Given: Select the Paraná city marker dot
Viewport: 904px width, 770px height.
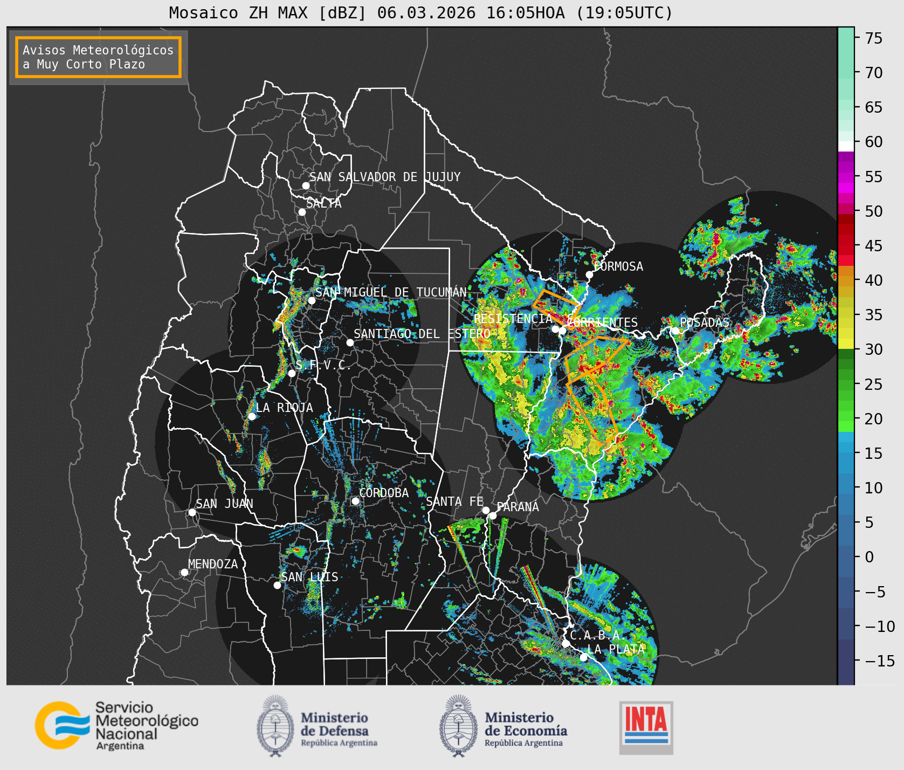Looking at the screenshot, I should pos(493,515).
